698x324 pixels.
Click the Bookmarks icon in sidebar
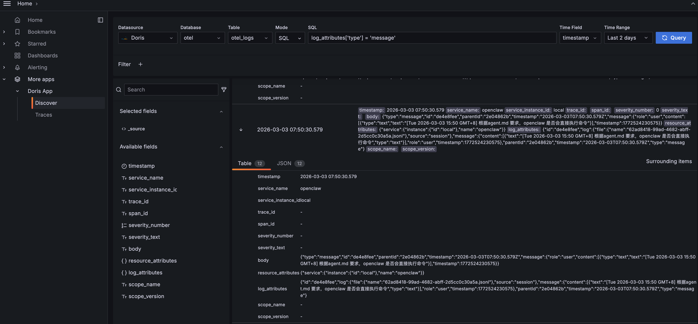tap(17, 32)
